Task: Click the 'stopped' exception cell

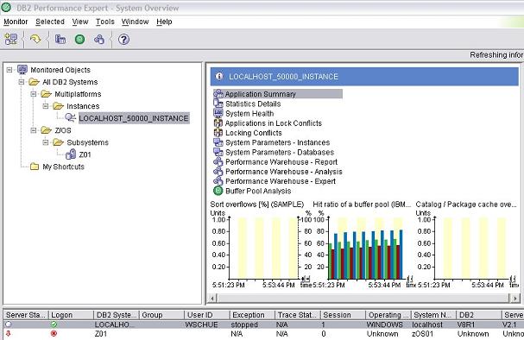Action: 244,324
